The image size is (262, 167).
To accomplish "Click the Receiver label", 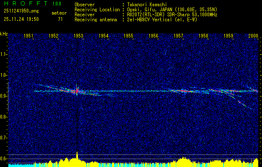I will (85, 15).
